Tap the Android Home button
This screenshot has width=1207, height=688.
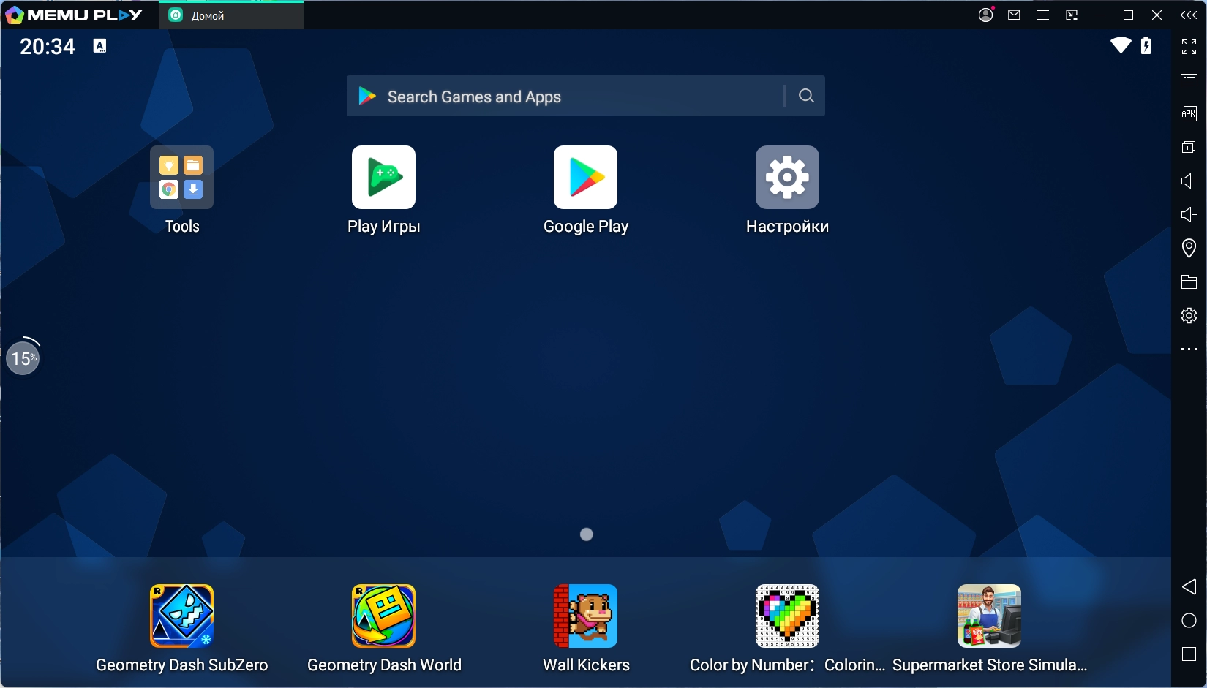click(x=1189, y=621)
